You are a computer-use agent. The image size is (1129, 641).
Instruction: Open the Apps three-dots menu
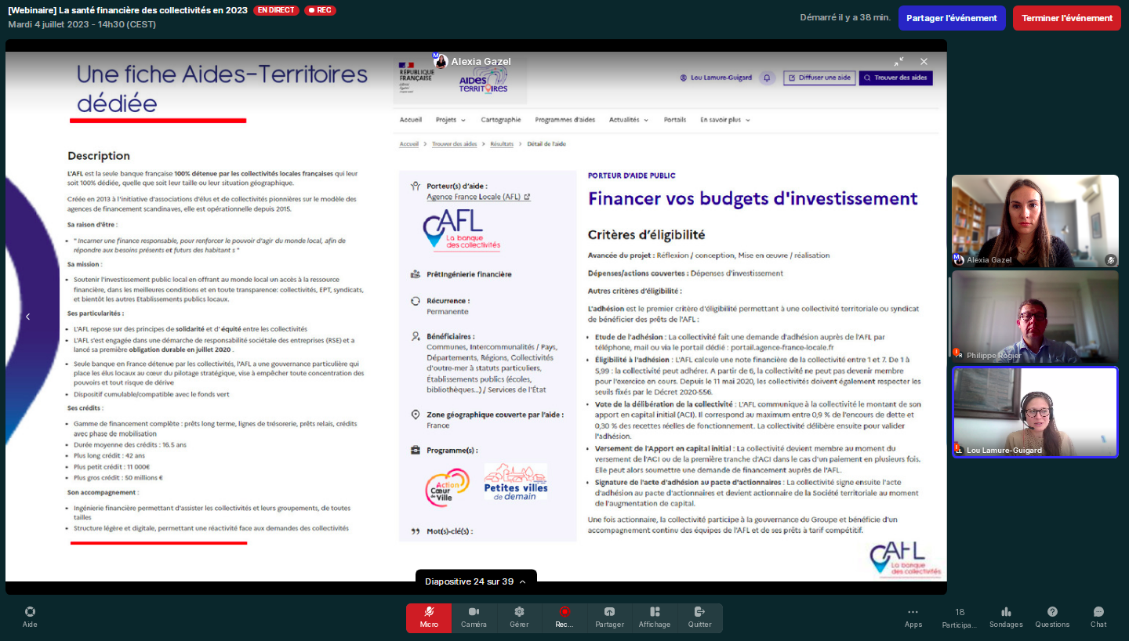point(913,617)
